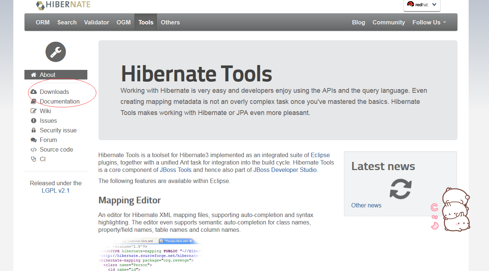Follow the JBoss Tools link
This screenshot has width=489, height=271.
175,170
